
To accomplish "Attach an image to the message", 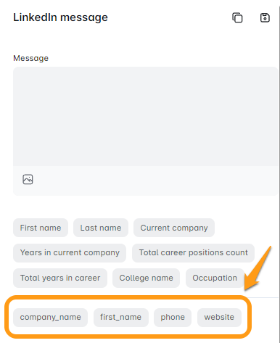I will [28, 179].
